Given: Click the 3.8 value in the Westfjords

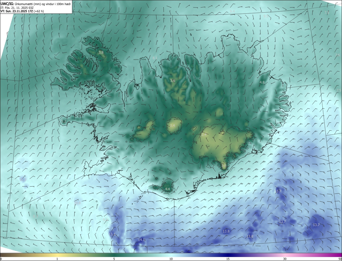Looking at the screenshot, I should 101,53.
